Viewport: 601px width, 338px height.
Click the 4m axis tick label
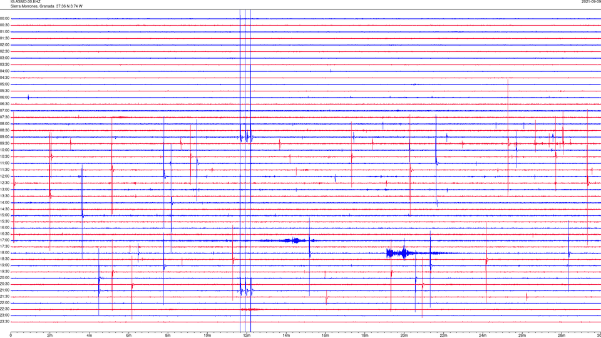[90, 335]
